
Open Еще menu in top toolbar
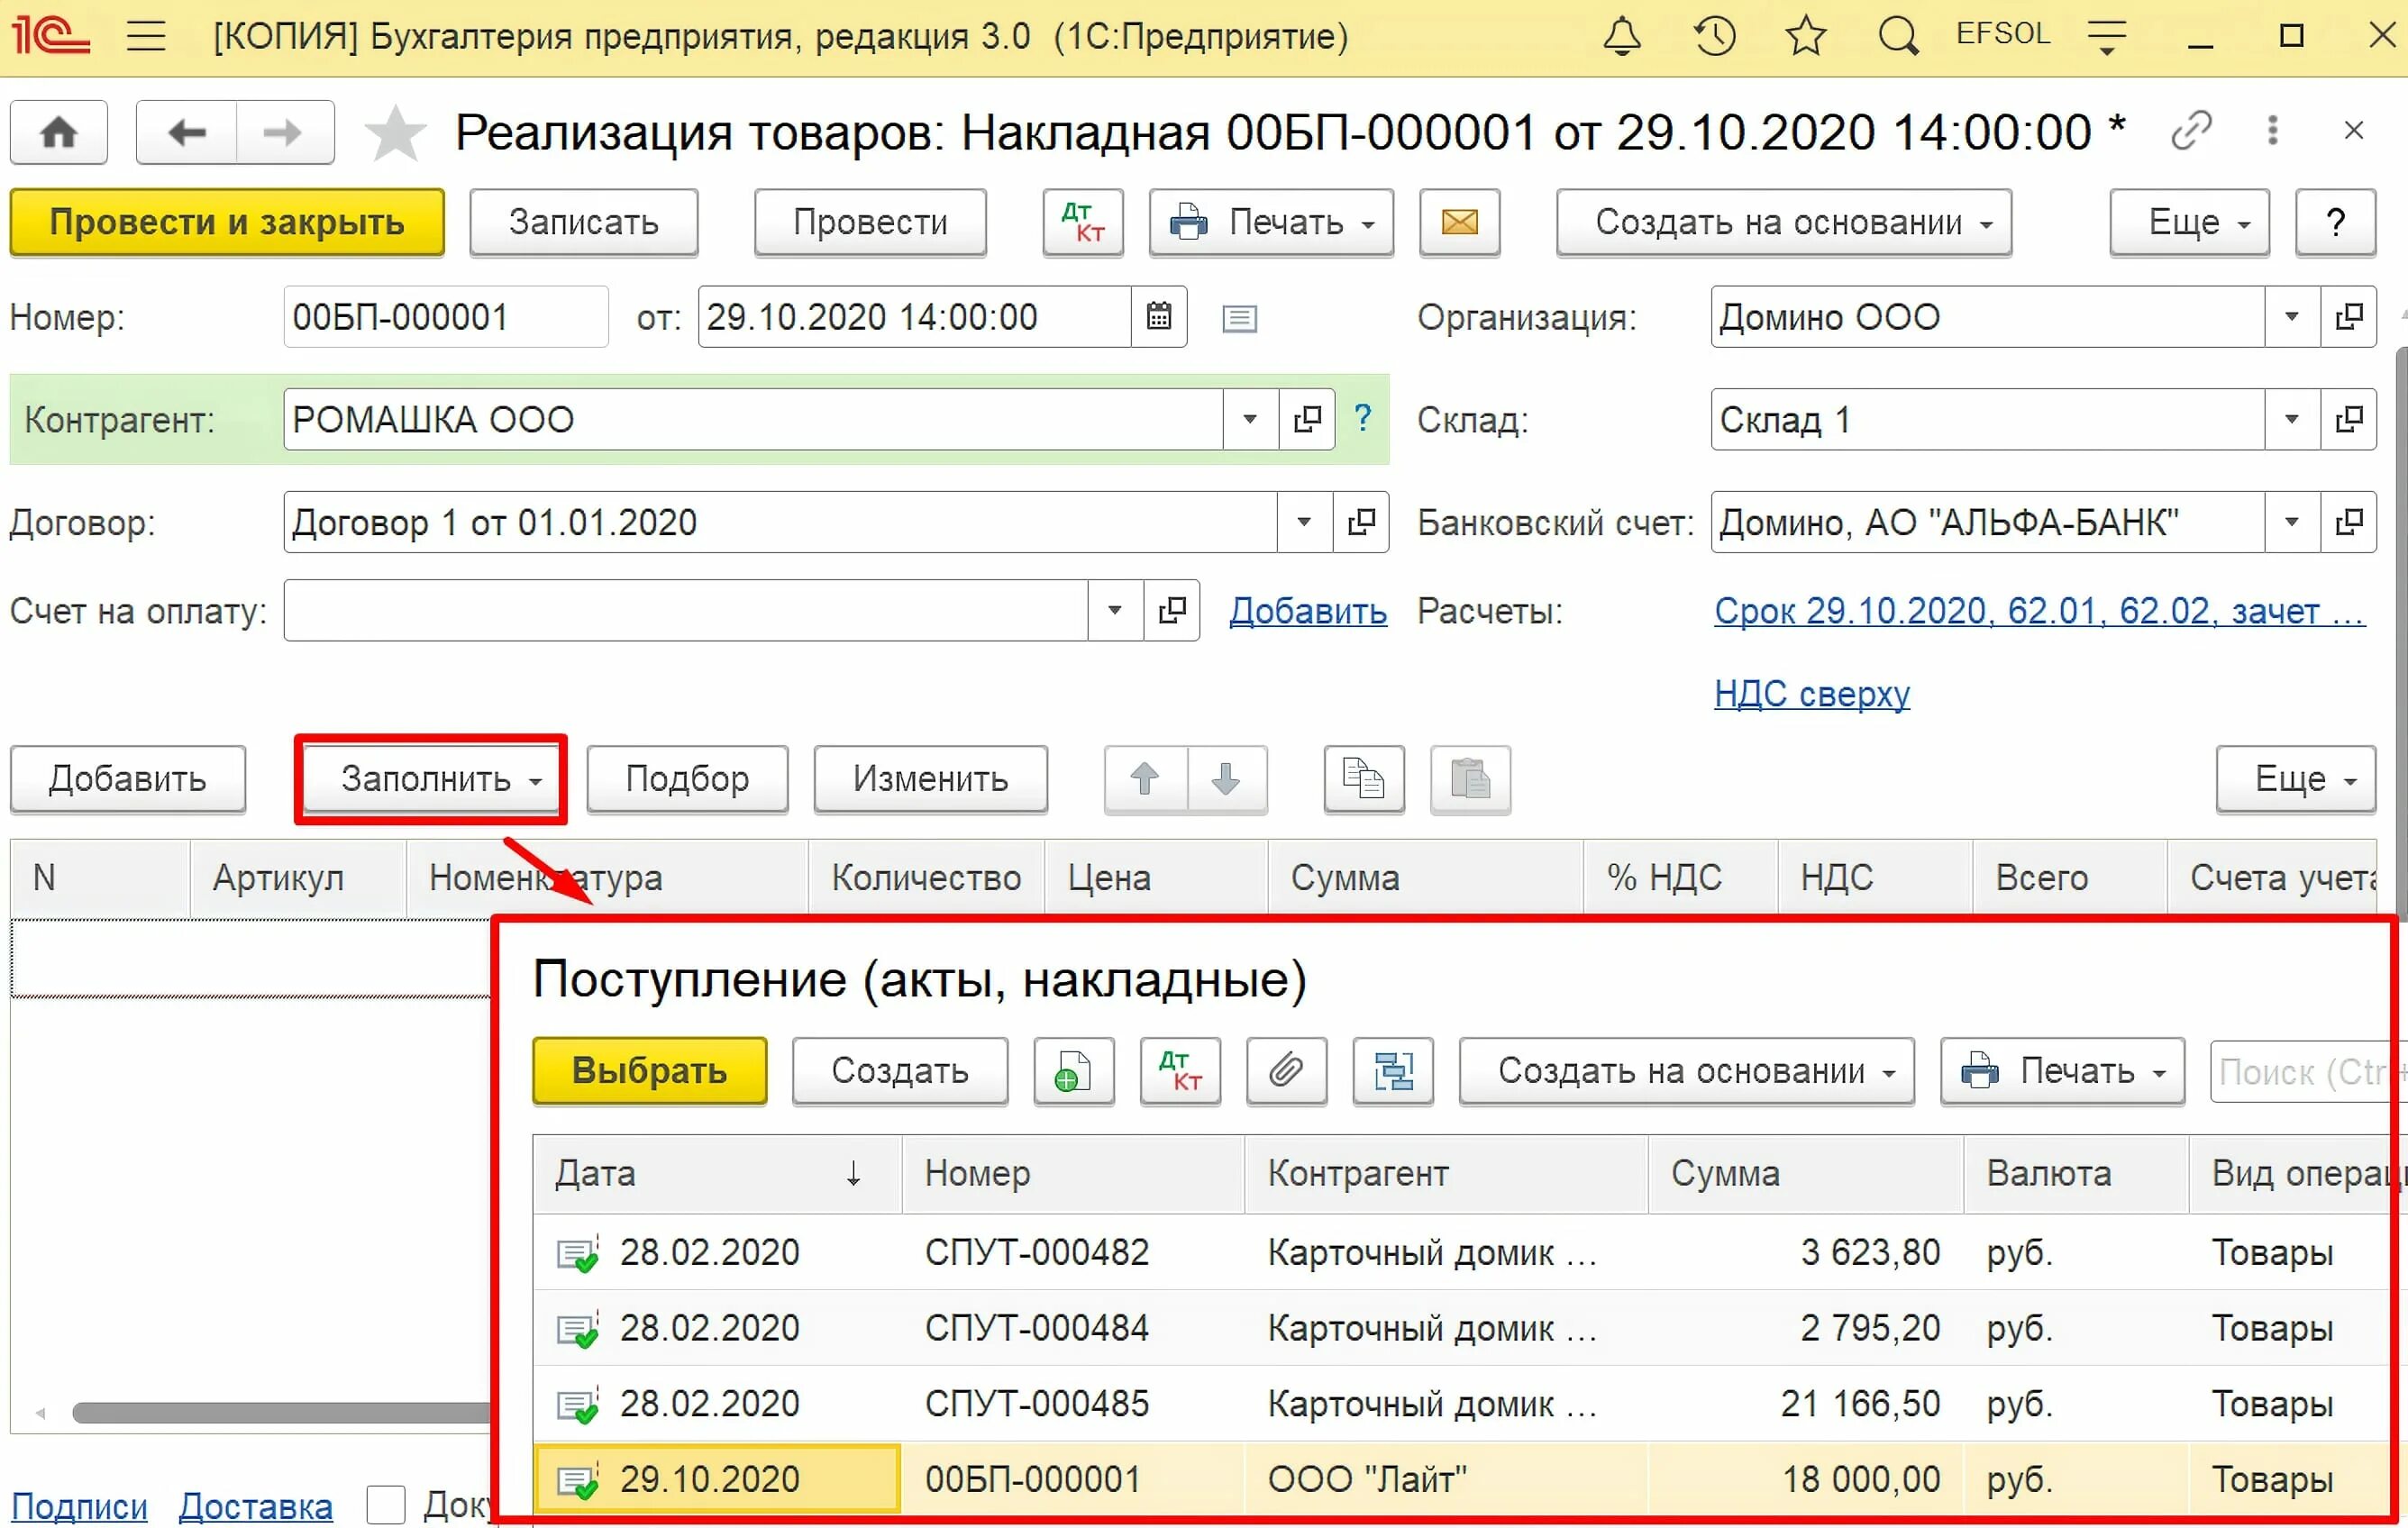click(2189, 222)
